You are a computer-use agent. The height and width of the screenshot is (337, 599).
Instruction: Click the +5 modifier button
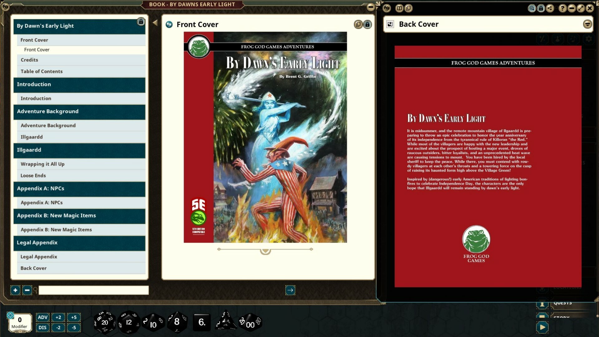(x=74, y=317)
